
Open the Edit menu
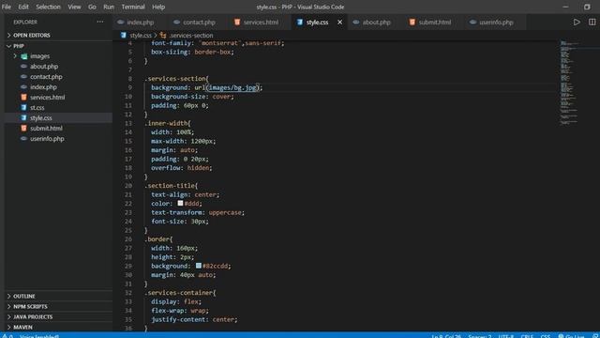[23, 7]
